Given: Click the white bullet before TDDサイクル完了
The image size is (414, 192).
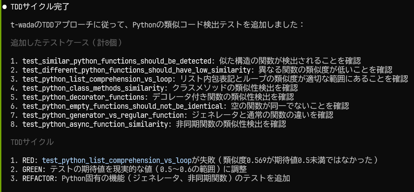Looking at the screenshot, I should click(4, 7).
